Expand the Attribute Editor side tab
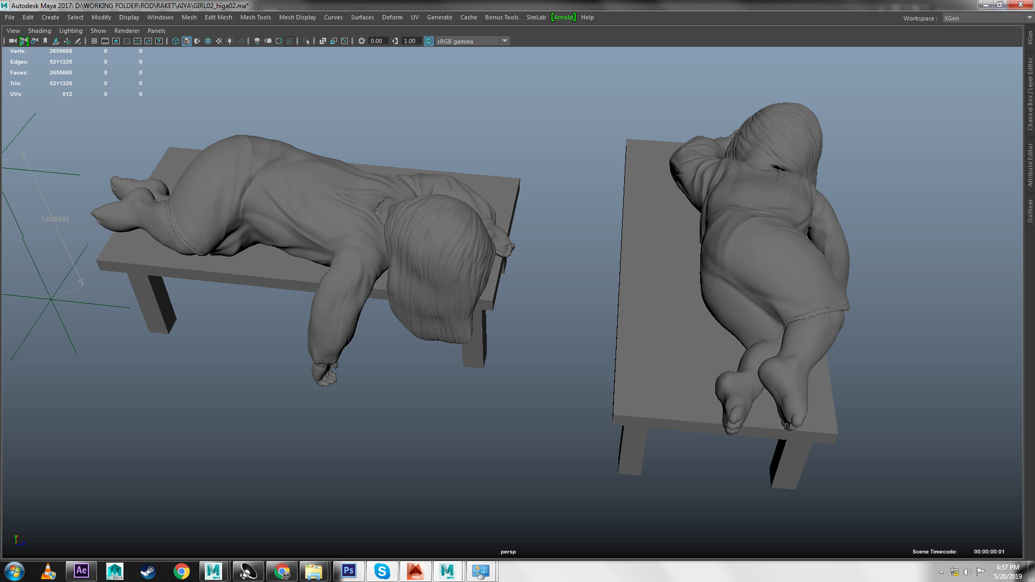Screen dimensions: 1035x582 pyautogui.click(x=1030, y=165)
